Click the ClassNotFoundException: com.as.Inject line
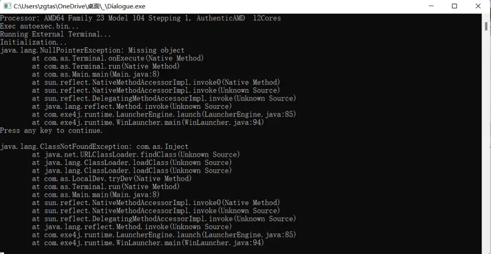The width and height of the screenshot is (491, 254). [94, 147]
